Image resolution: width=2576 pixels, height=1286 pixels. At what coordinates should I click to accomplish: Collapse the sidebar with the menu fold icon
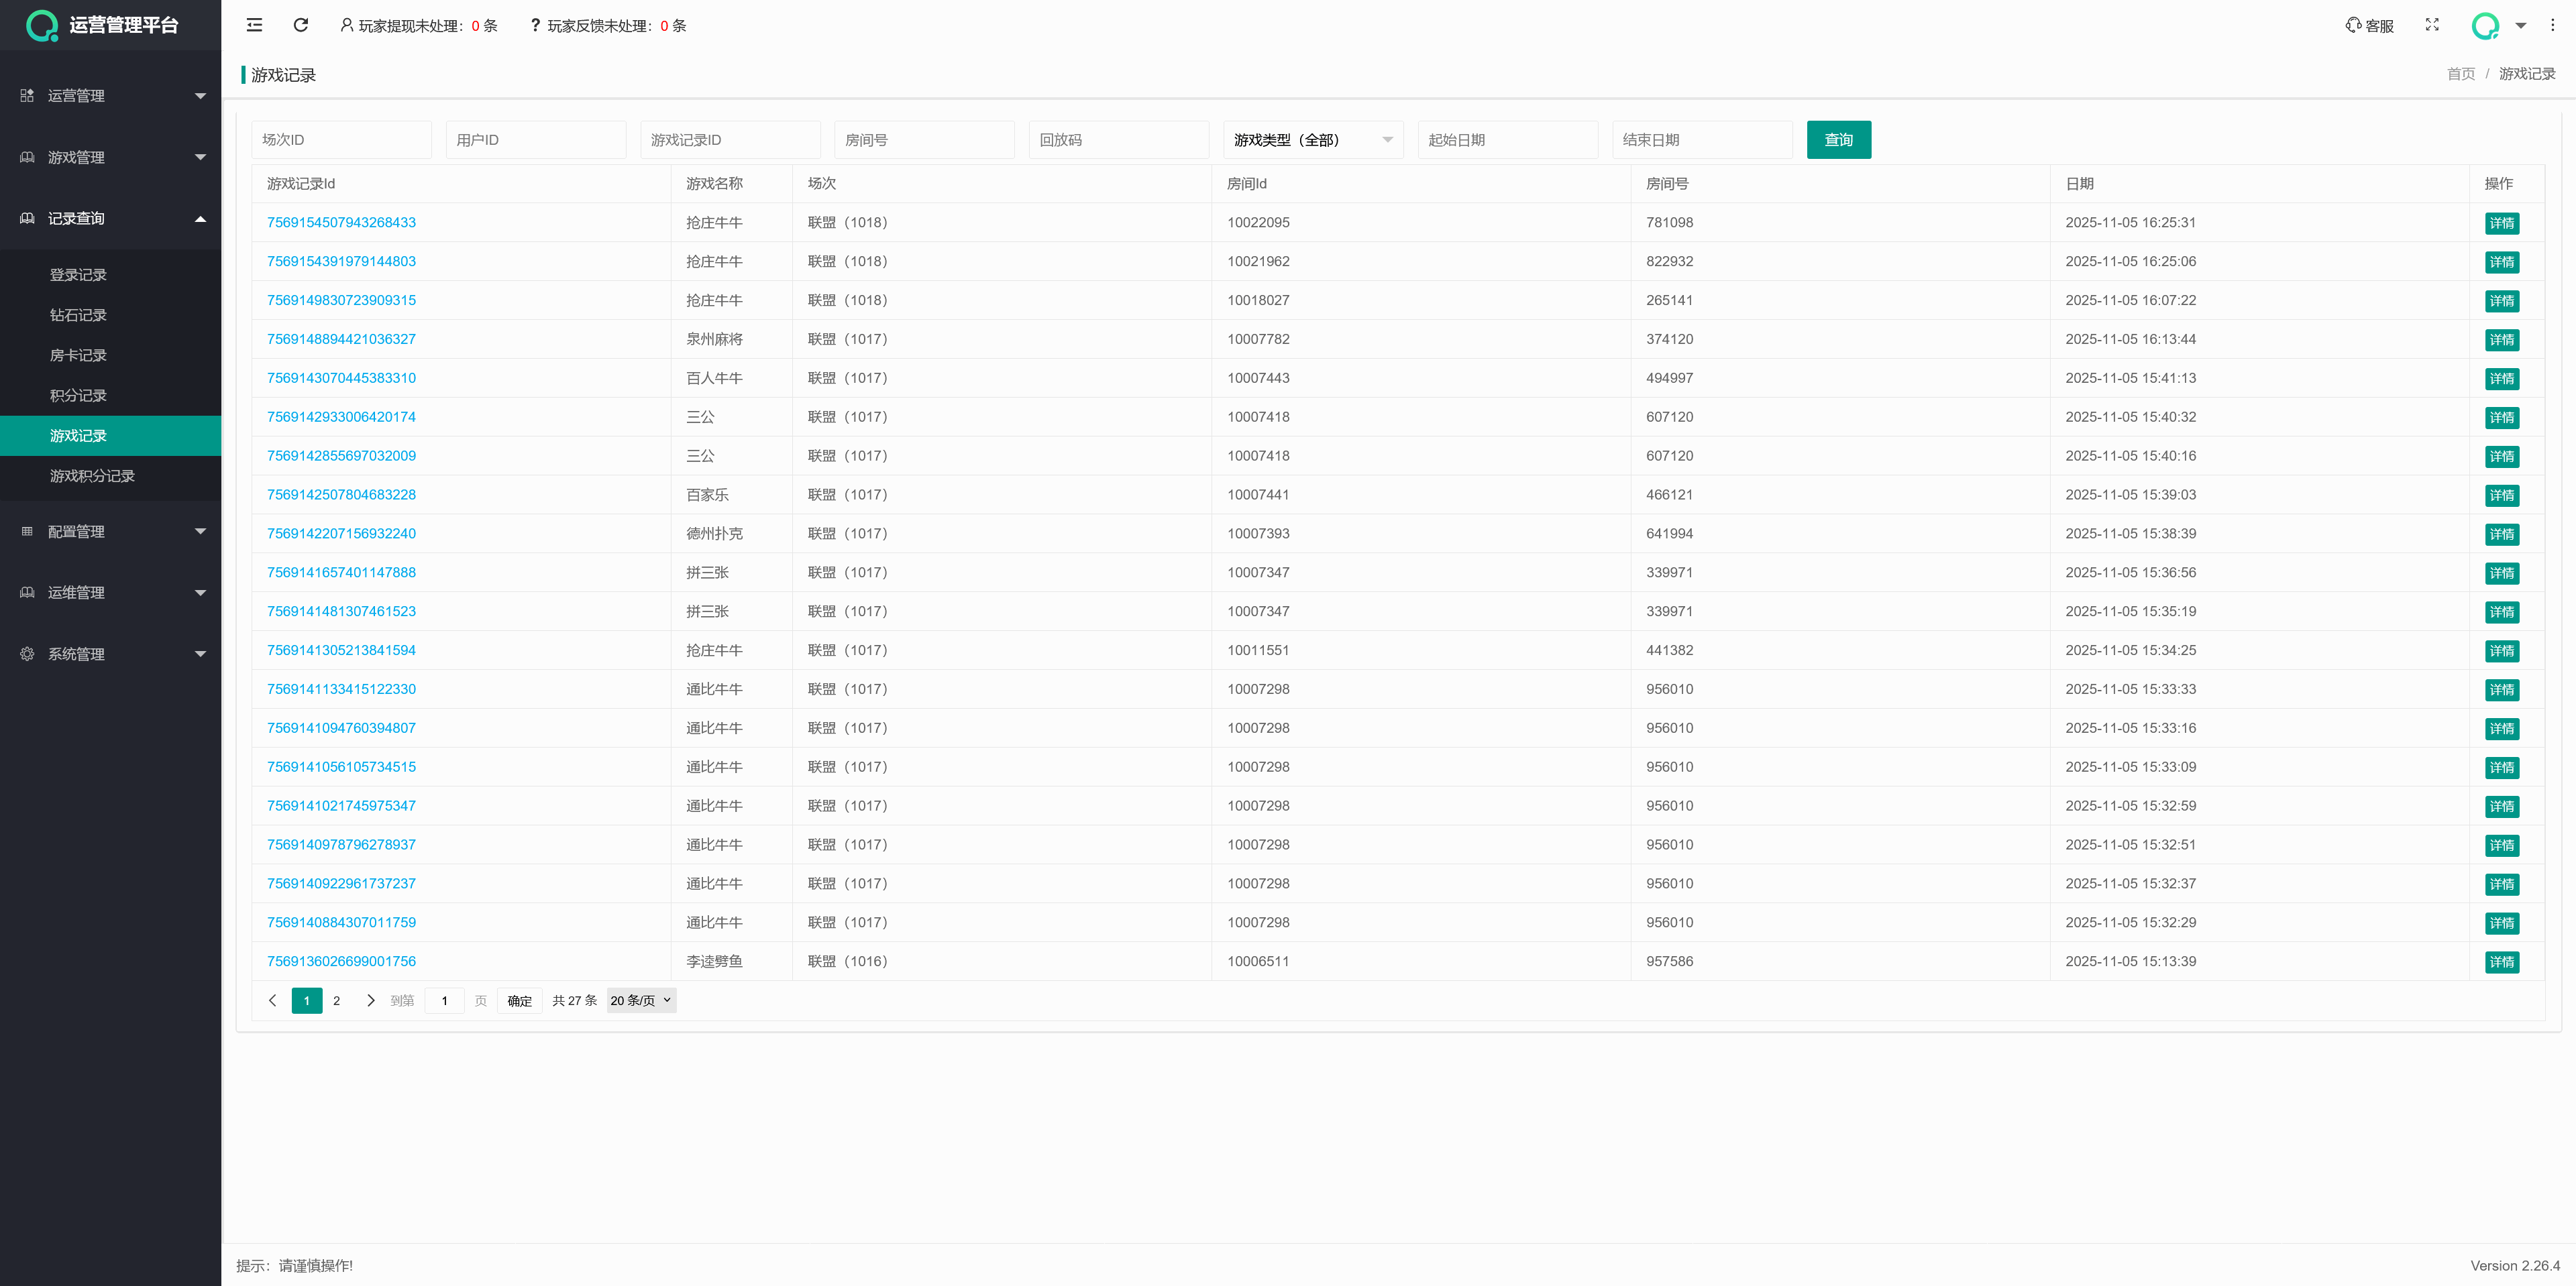click(x=254, y=25)
